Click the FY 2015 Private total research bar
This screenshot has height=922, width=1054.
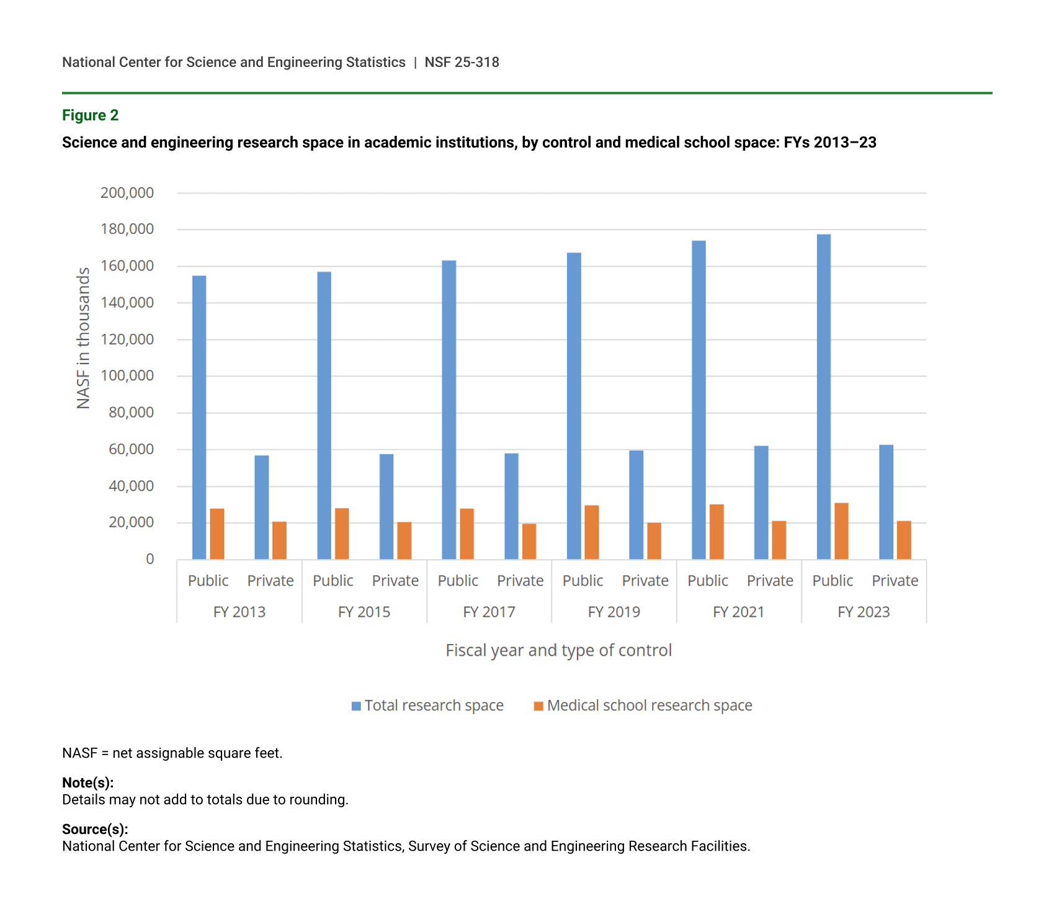coord(386,506)
